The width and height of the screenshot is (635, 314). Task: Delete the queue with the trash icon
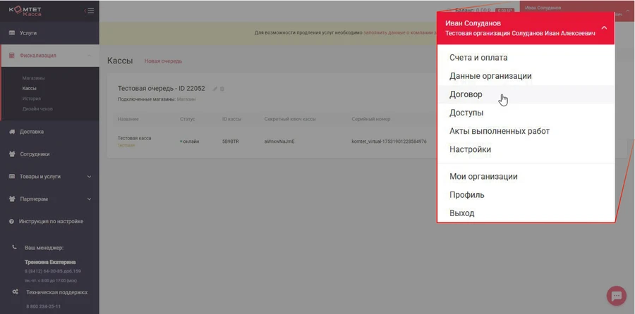click(x=222, y=89)
